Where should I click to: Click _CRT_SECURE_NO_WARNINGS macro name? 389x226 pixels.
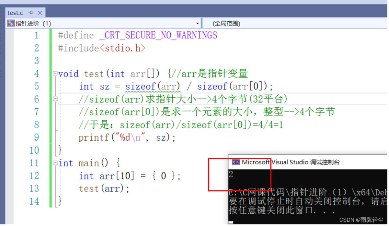(158, 35)
